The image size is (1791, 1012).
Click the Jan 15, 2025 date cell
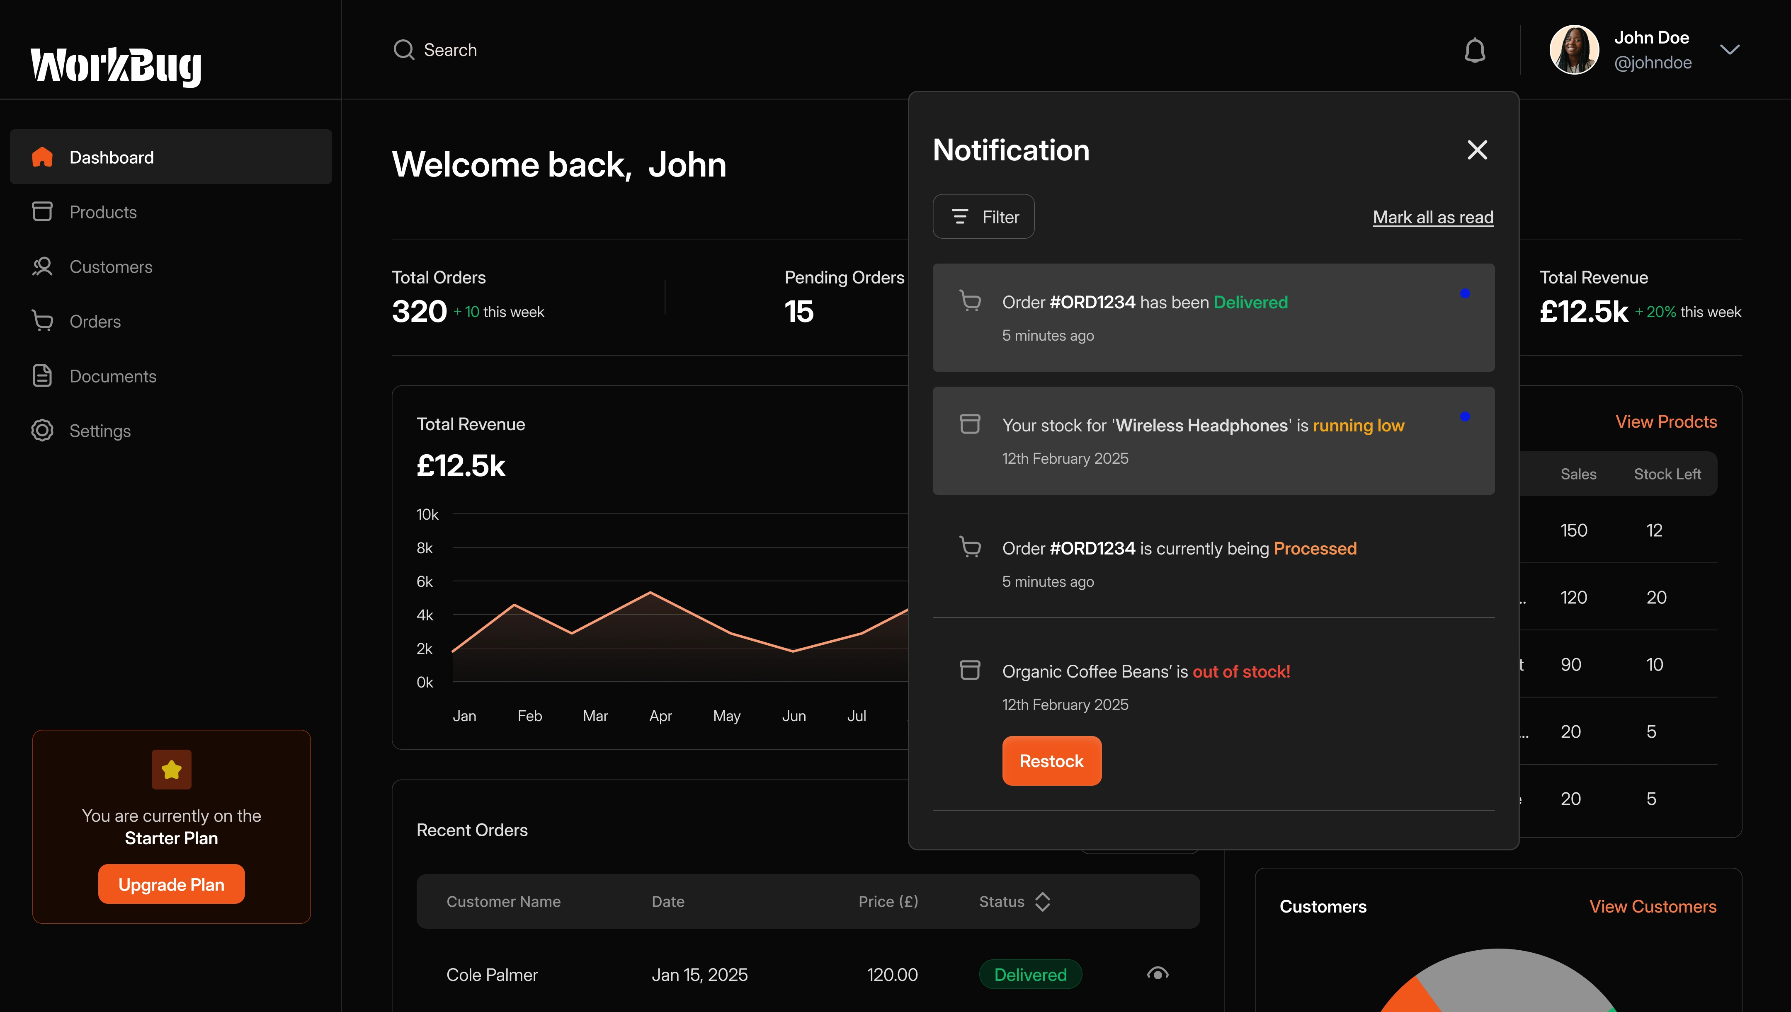click(699, 974)
